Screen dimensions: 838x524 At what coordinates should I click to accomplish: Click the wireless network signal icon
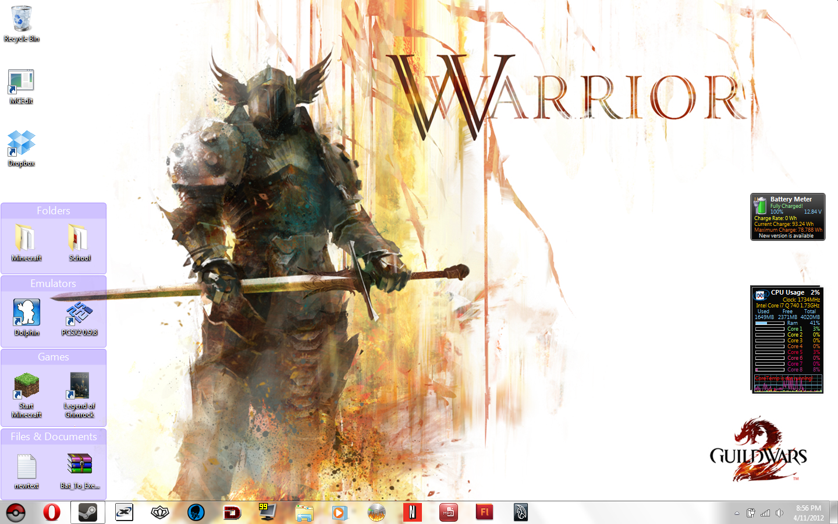(765, 513)
